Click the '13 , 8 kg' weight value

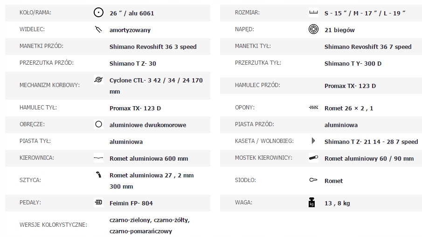click(337, 203)
